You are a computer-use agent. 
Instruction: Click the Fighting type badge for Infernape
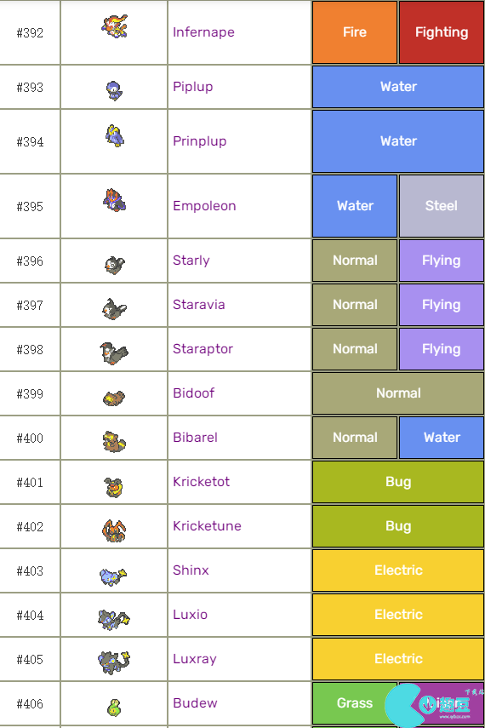coord(442,32)
